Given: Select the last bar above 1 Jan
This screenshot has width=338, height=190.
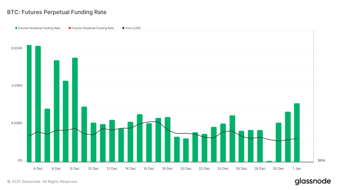Looking at the screenshot, I should (x=297, y=132).
